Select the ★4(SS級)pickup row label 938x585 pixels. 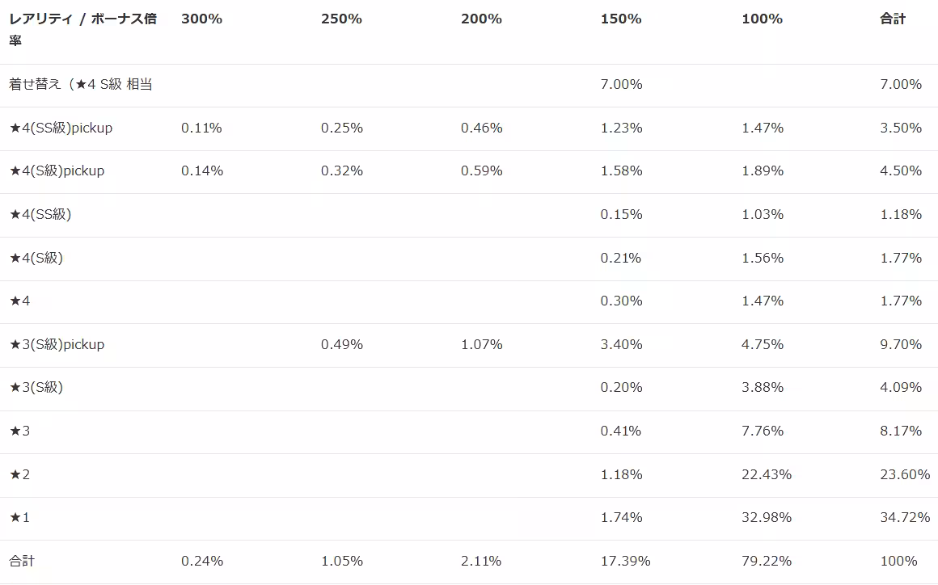(61, 128)
